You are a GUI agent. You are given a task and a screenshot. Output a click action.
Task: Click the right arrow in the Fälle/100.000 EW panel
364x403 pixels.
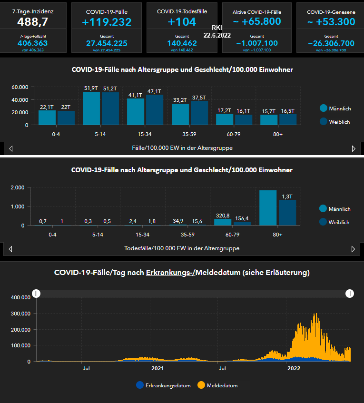353,148
